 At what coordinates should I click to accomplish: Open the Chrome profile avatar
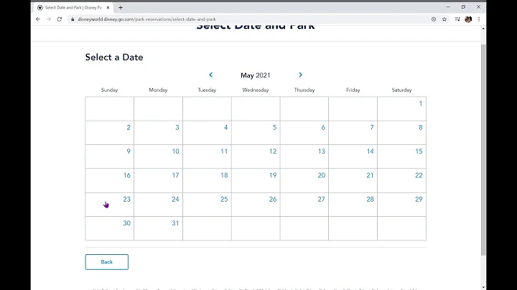tap(468, 19)
